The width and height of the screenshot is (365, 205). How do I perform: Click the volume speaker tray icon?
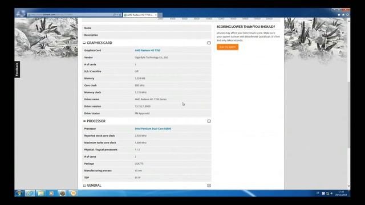pos(332,194)
